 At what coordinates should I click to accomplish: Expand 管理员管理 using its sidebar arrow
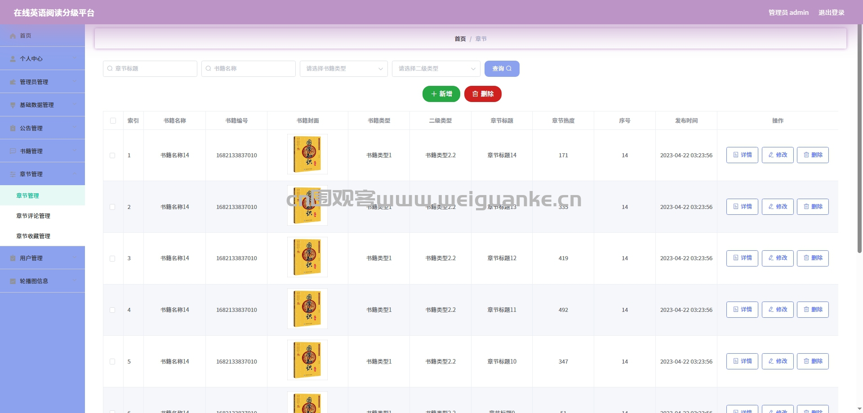click(75, 81)
